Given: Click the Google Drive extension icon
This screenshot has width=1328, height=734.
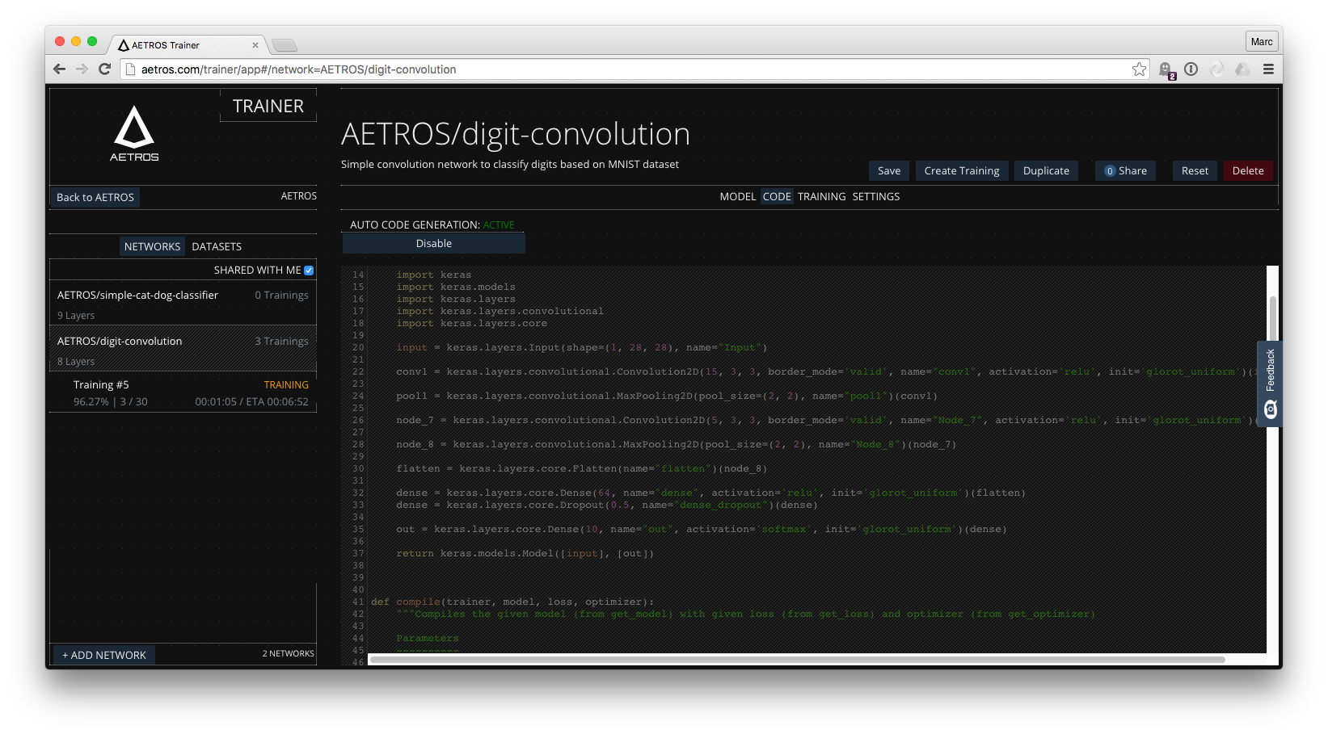Looking at the screenshot, I should pos(1242,69).
